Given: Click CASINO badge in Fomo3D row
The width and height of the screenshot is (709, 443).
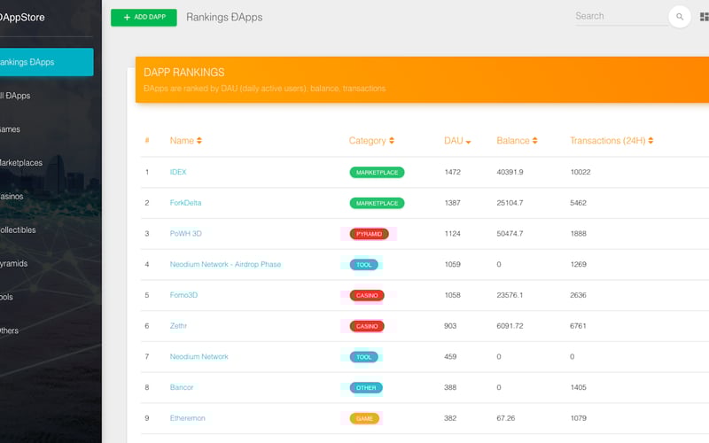Looking at the screenshot, I should (x=367, y=295).
